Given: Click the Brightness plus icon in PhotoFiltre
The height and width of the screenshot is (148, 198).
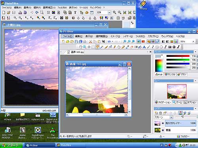Looking at the screenshot, I should pyautogui.click(x=20, y=18).
